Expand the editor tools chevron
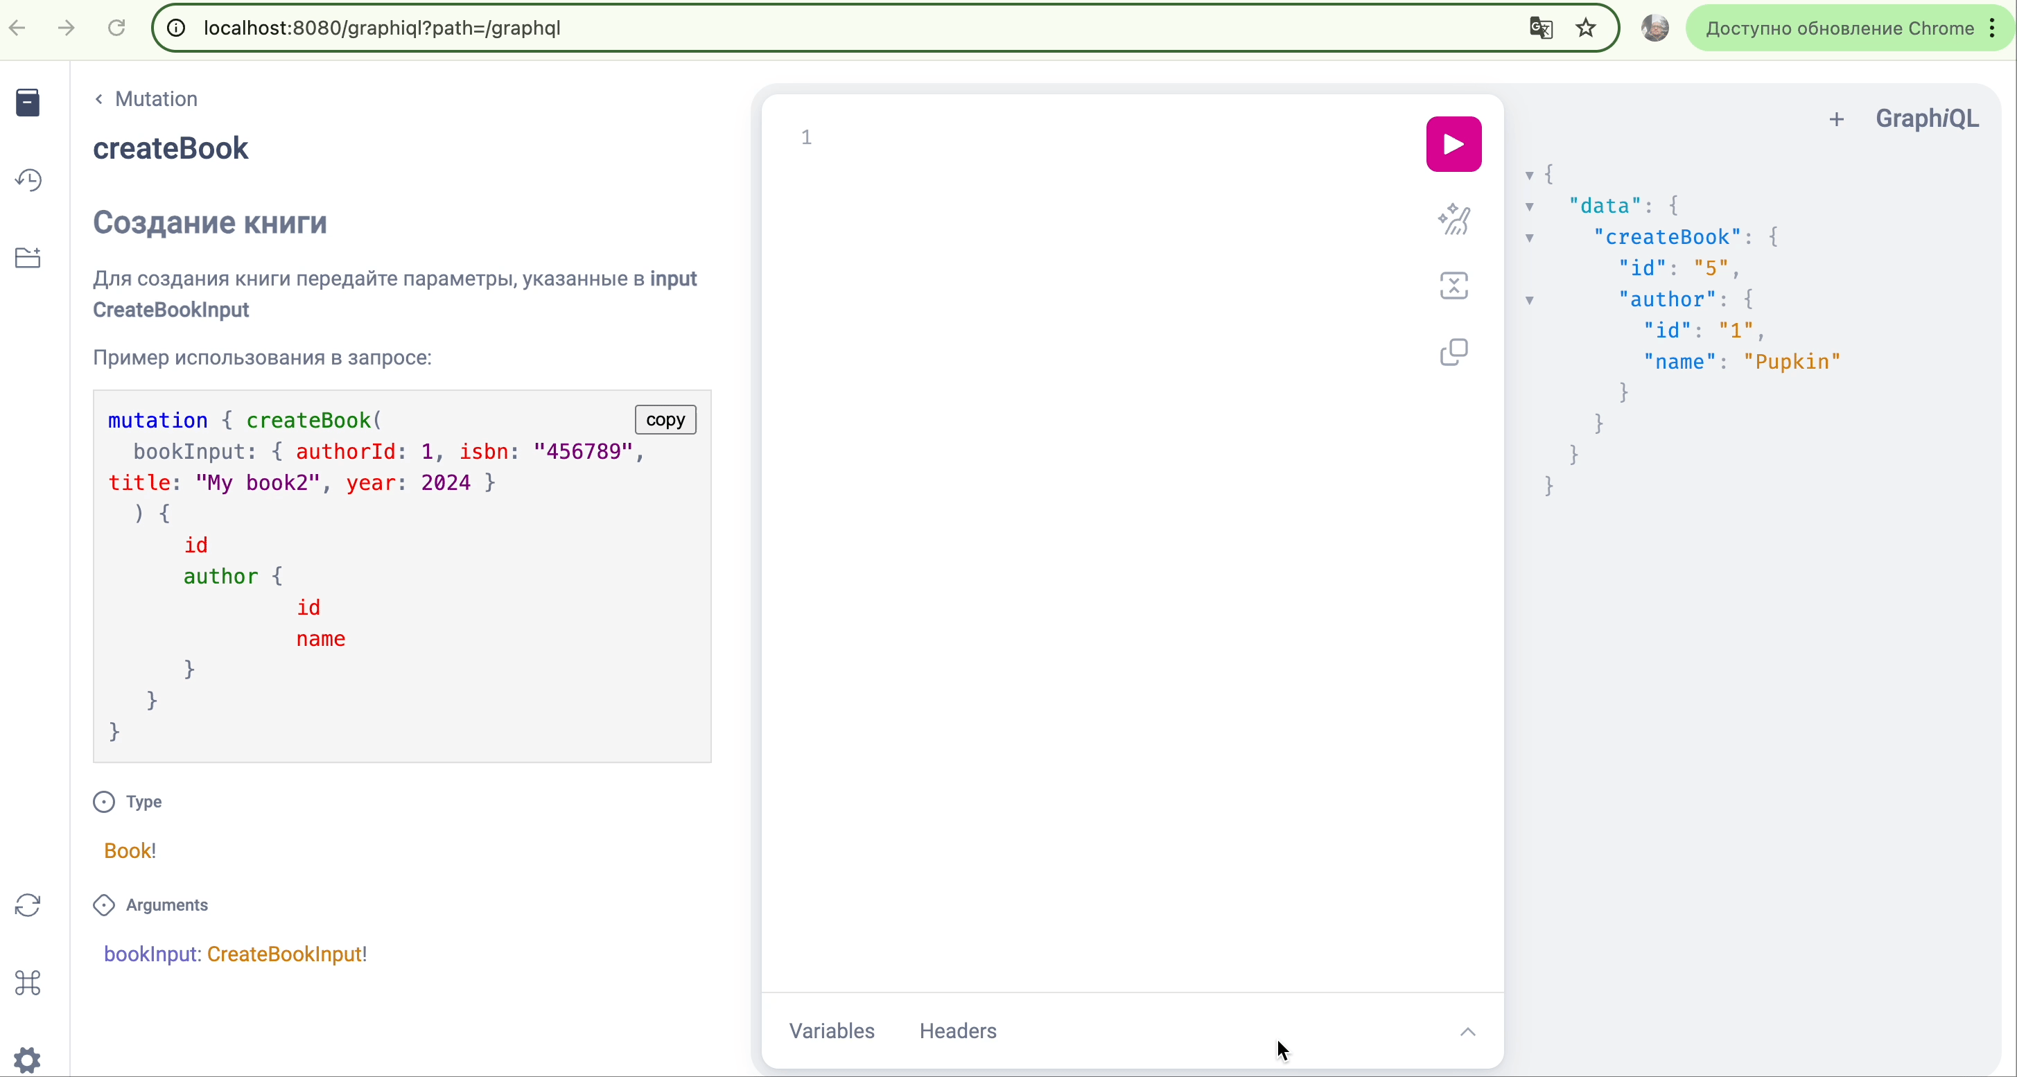The image size is (2017, 1077). tap(1467, 1031)
